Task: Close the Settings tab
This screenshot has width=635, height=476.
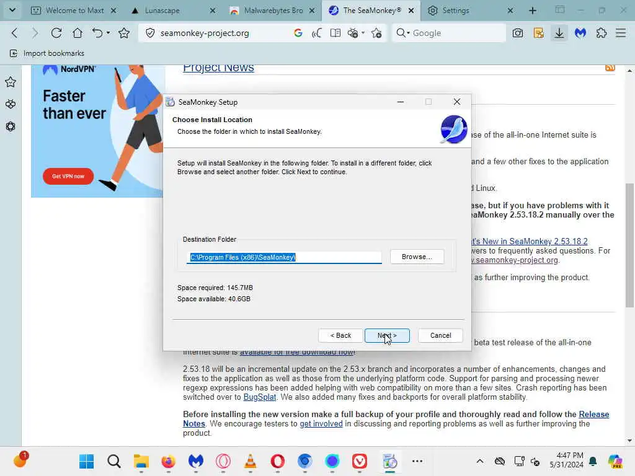Action: [x=510, y=11]
